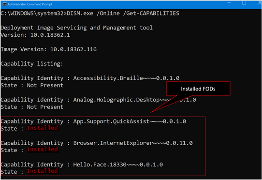Click the Image Version: 10.0.18362.116 line
Screen dimensions: 262x180
click(48, 49)
